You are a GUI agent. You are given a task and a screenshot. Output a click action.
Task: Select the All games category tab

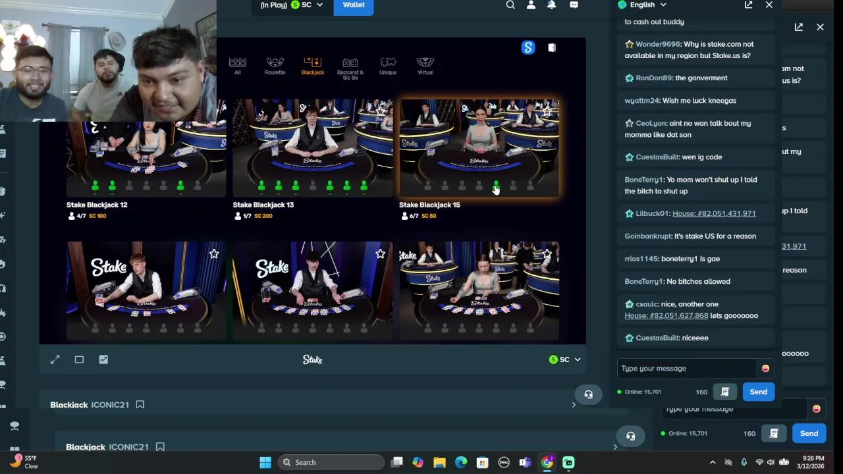237,66
